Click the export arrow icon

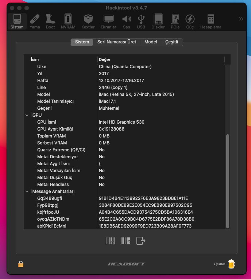[141, 241]
